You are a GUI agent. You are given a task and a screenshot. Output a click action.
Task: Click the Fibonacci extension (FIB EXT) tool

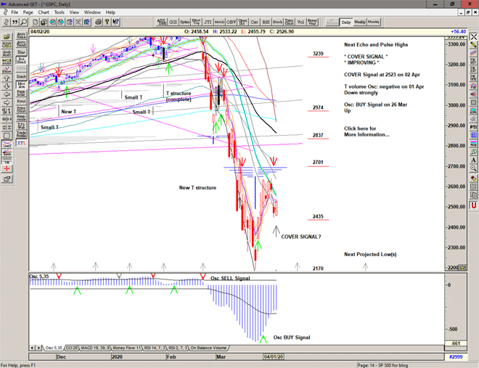point(473,70)
